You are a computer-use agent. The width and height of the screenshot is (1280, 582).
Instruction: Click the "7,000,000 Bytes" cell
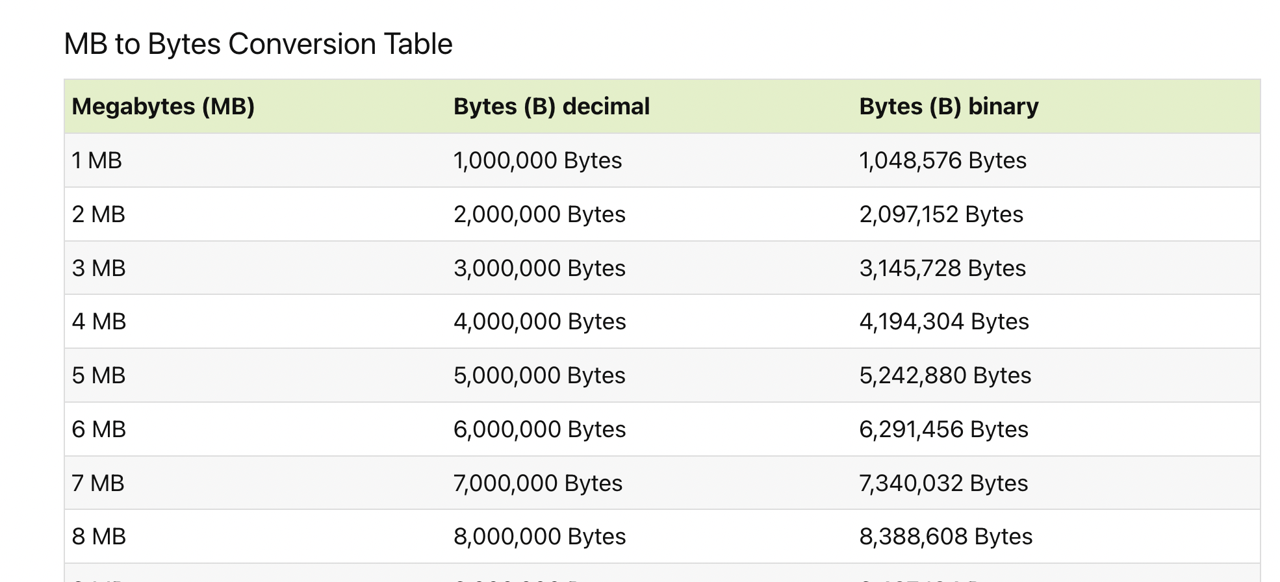tap(537, 483)
